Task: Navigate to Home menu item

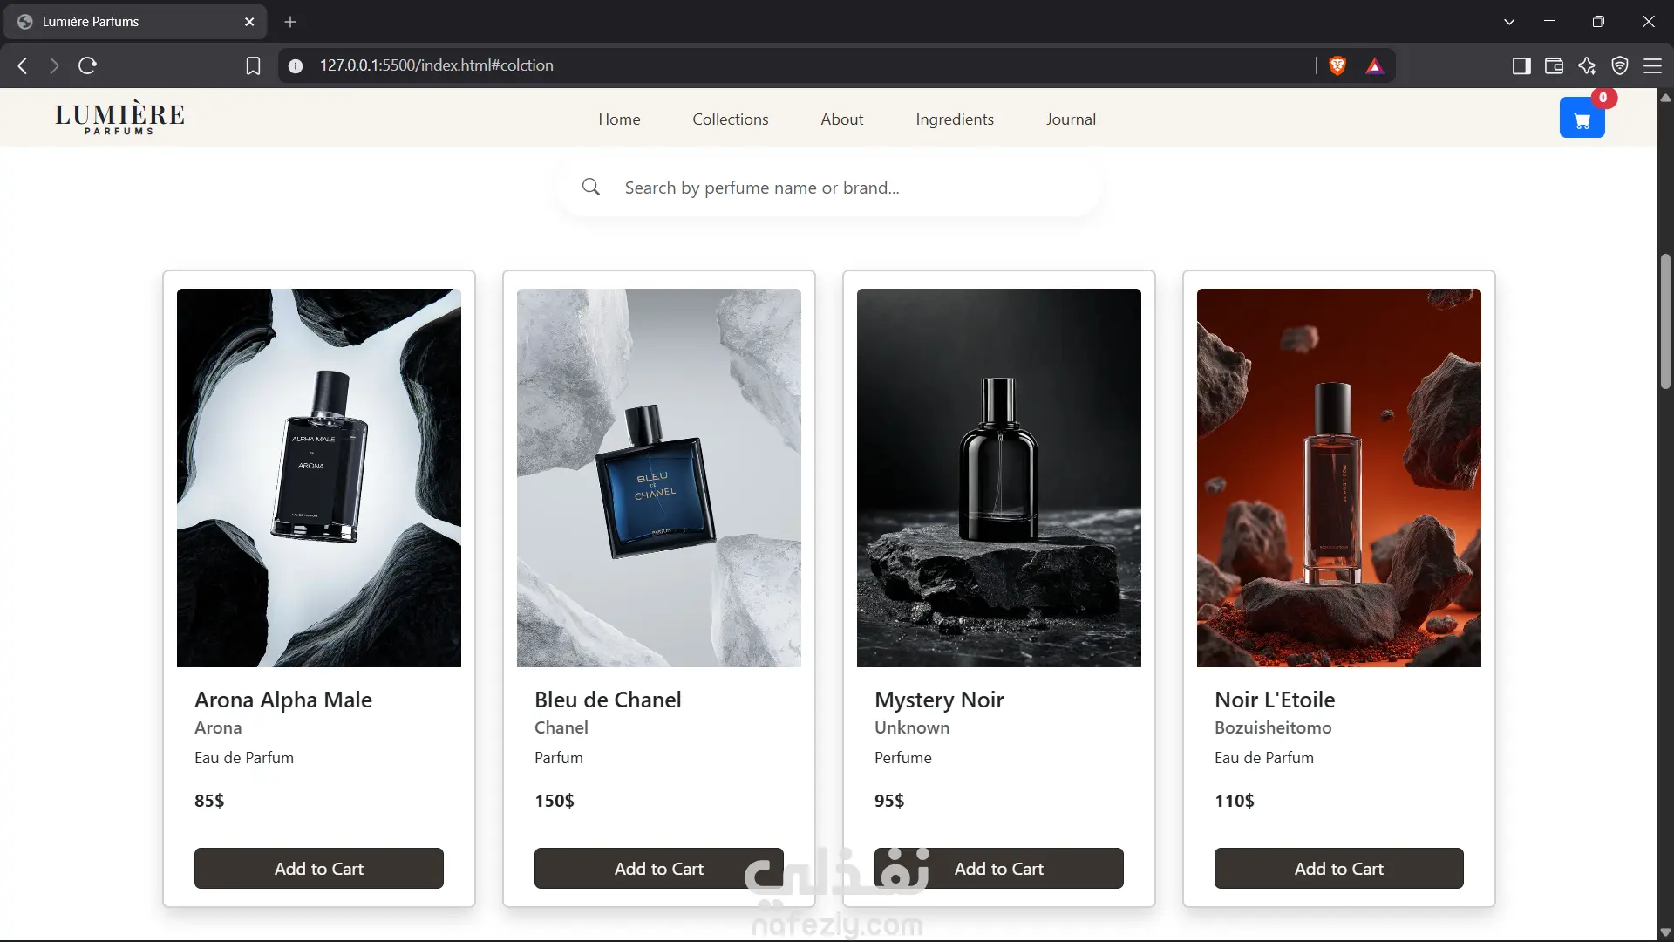Action: pos(619,119)
